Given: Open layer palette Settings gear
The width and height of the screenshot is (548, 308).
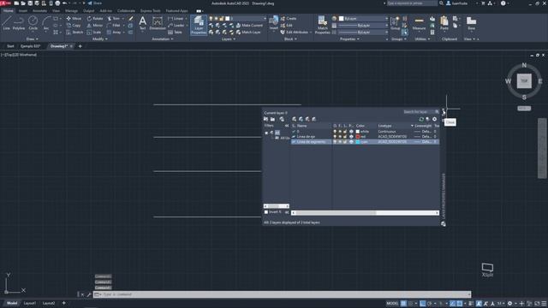Looking at the screenshot, I should [x=434, y=119].
